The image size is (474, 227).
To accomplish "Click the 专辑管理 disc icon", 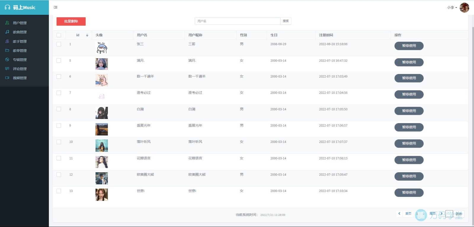I will point(7,60).
